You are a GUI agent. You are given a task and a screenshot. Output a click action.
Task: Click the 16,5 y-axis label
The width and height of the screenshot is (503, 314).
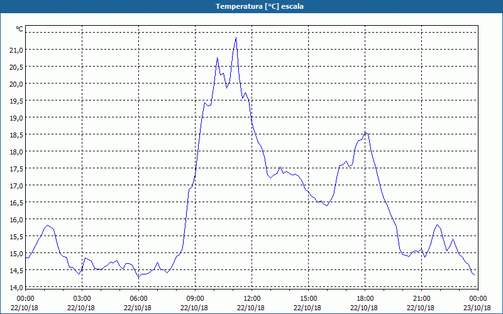tap(18, 202)
